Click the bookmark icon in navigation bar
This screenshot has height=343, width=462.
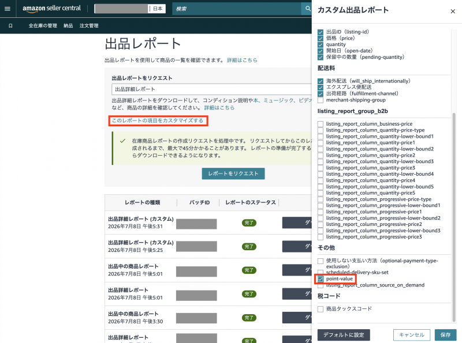(10, 26)
